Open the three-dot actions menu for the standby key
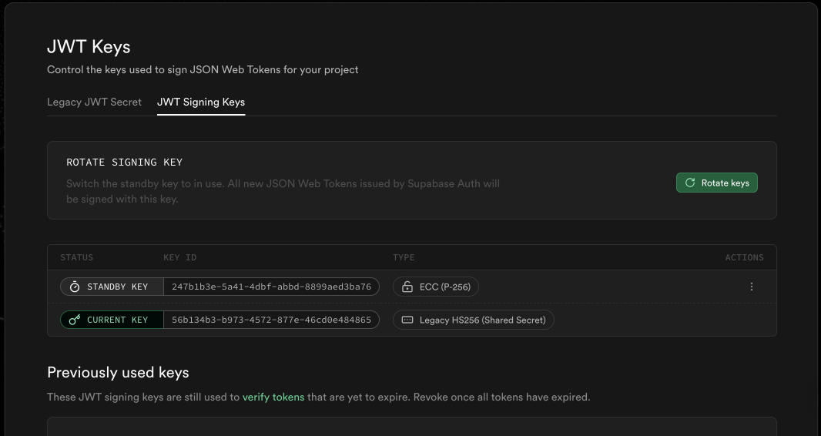Viewport: 821px width, 436px height. (752, 287)
